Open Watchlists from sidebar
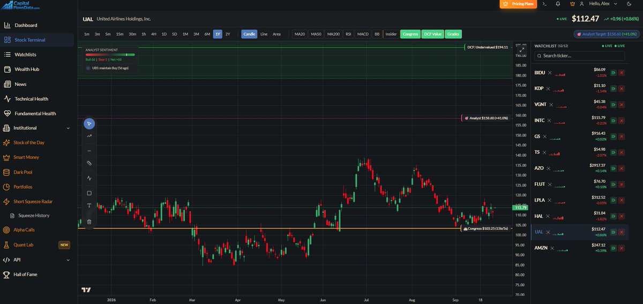This screenshot has width=643, height=304. 37,55
